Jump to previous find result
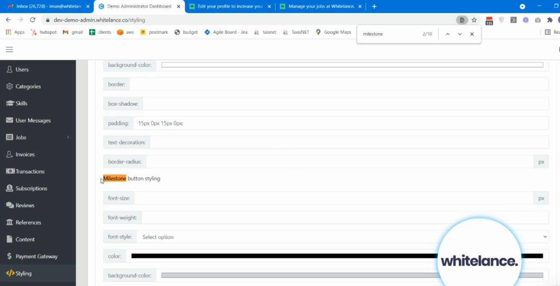 point(447,34)
